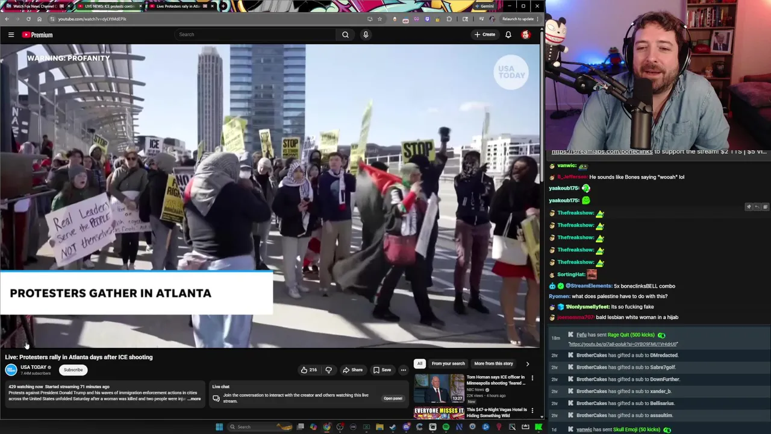Focus the YouTube search box

tap(255, 34)
